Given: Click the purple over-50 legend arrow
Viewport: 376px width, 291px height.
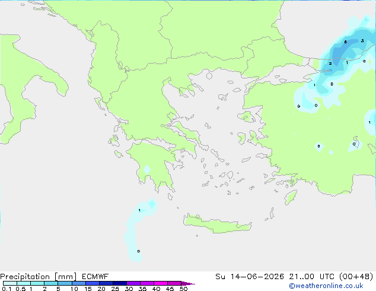Looking at the screenshot, I should click(188, 283).
